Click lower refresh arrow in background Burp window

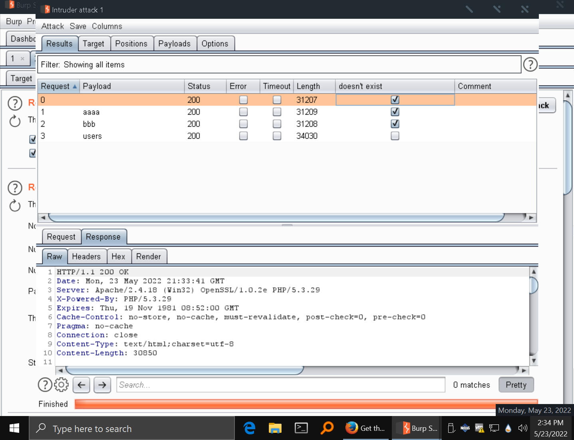[x=15, y=205]
